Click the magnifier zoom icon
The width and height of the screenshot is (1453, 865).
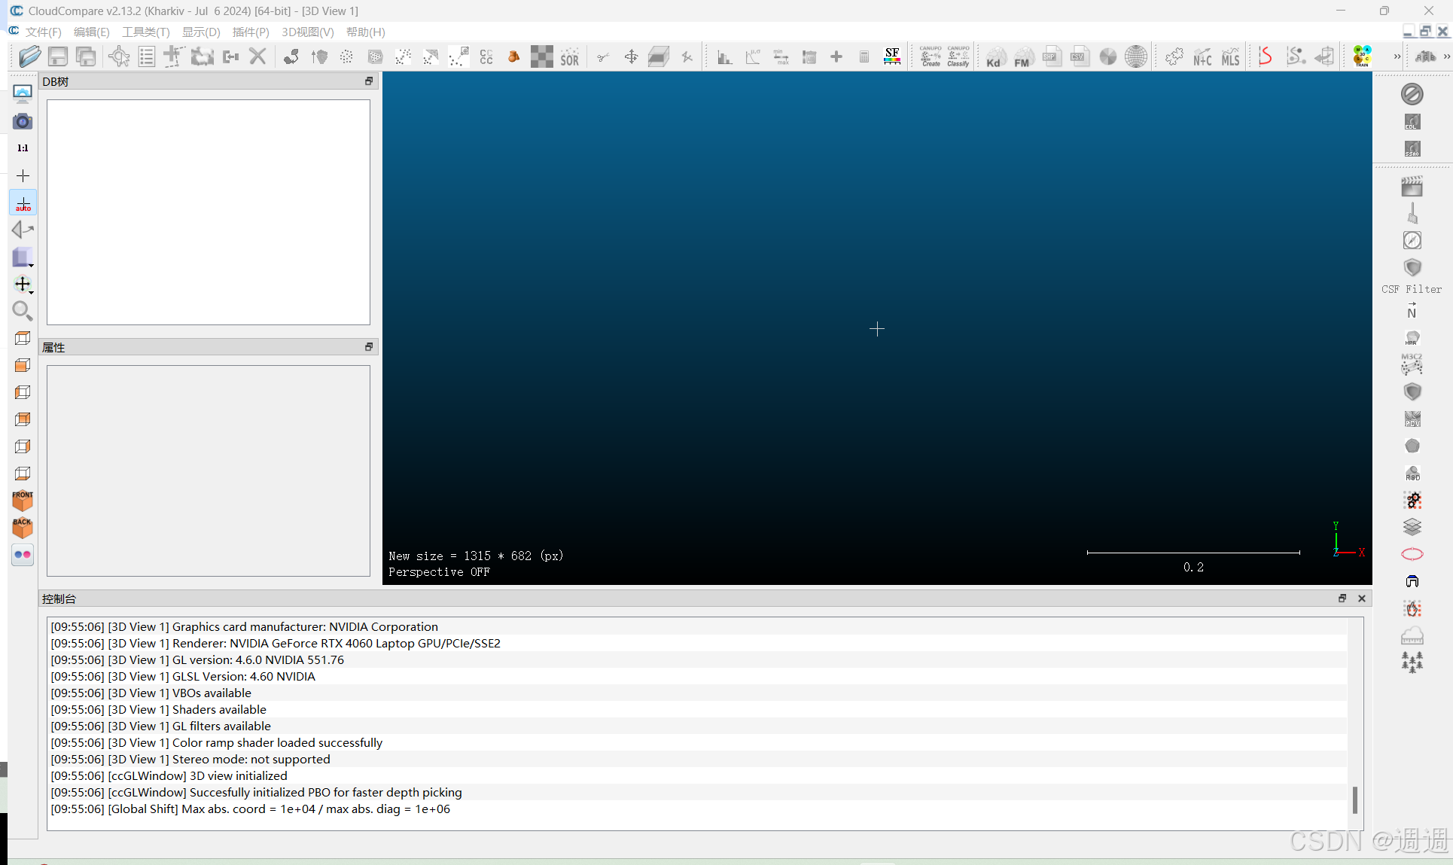tap(23, 310)
